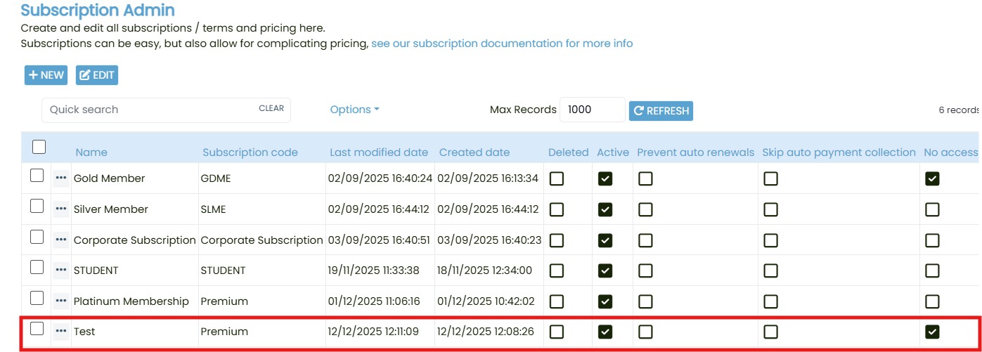
Task: Click into the Max Records input field
Action: (592, 110)
